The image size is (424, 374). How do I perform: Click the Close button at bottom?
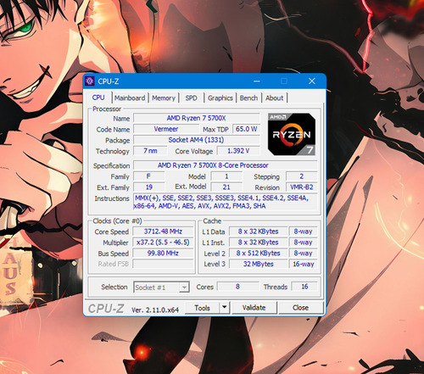(300, 308)
